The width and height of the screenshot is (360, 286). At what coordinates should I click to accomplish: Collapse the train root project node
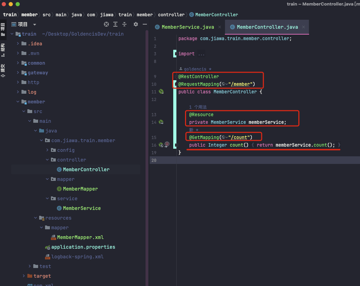(12, 34)
